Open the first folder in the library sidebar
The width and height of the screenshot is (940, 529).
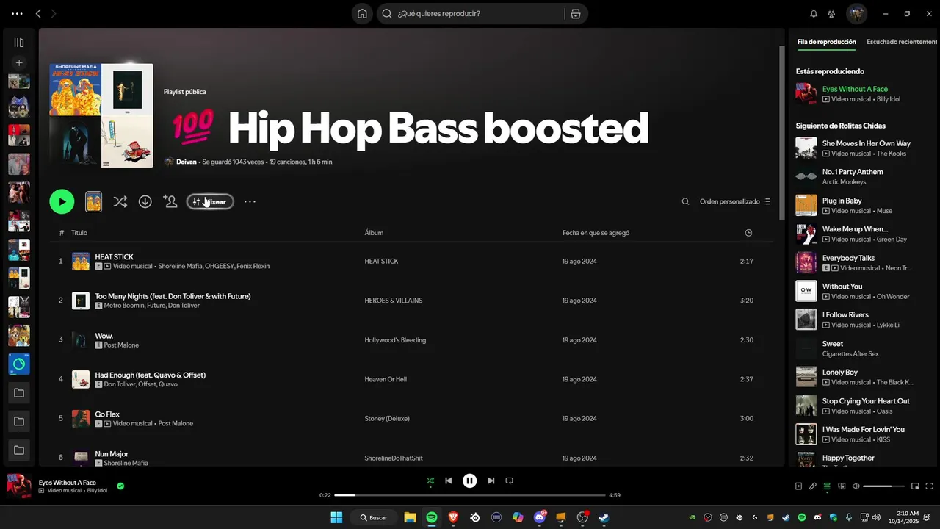point(19,393)
